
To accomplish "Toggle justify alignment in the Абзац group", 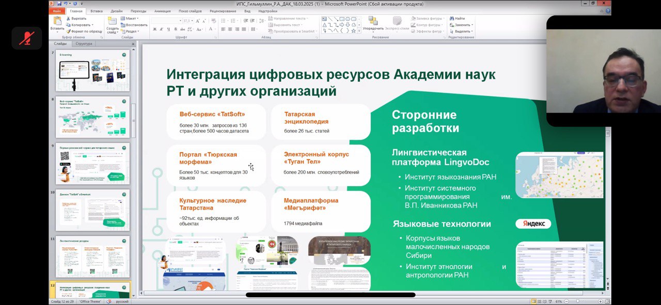I will click(244, 29).
